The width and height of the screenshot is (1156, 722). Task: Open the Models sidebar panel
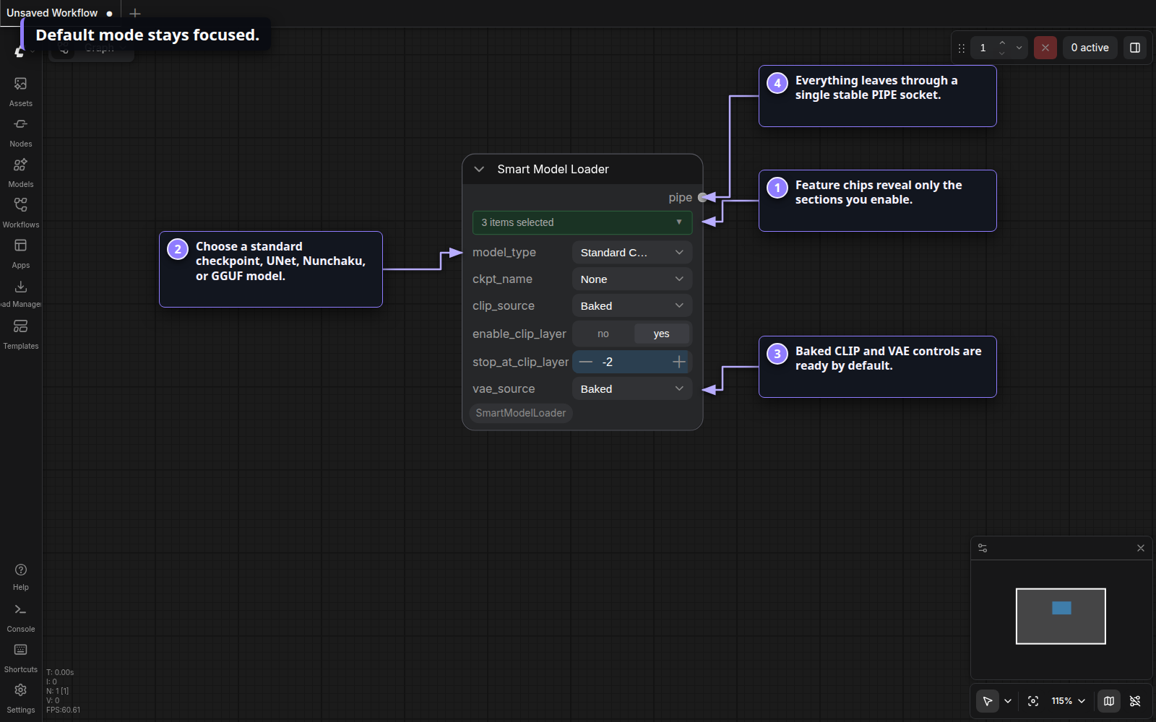[x=20, y=172]
